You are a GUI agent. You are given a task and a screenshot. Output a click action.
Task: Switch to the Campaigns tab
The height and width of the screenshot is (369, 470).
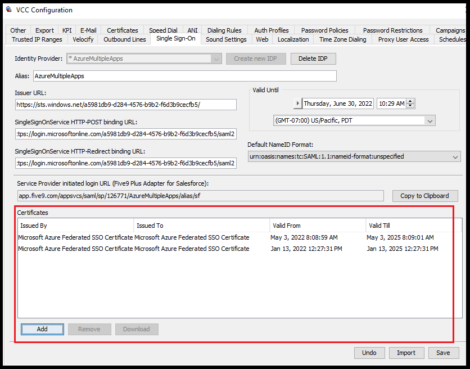click(x=450, y=30)
